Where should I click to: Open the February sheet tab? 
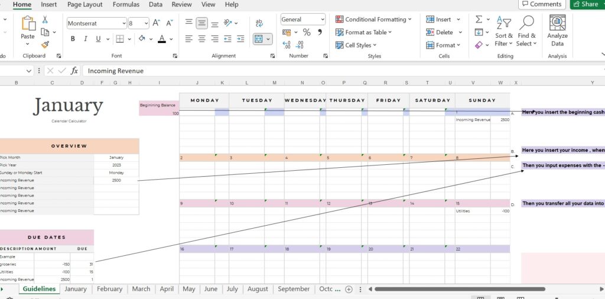pyautogui.click(x=109, y=289)
